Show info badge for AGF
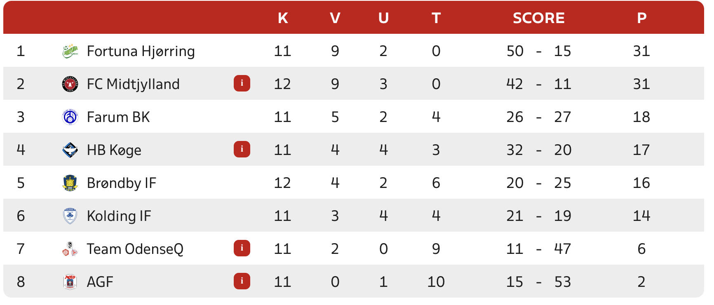This screenshot has height=305, width=714. 242,281
